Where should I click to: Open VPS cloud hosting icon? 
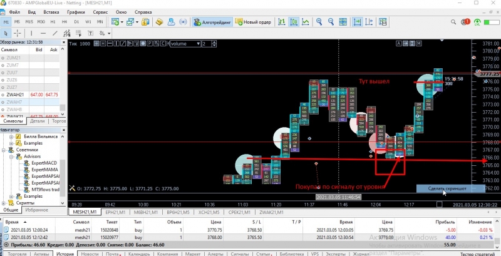click(x=171, y=22)
